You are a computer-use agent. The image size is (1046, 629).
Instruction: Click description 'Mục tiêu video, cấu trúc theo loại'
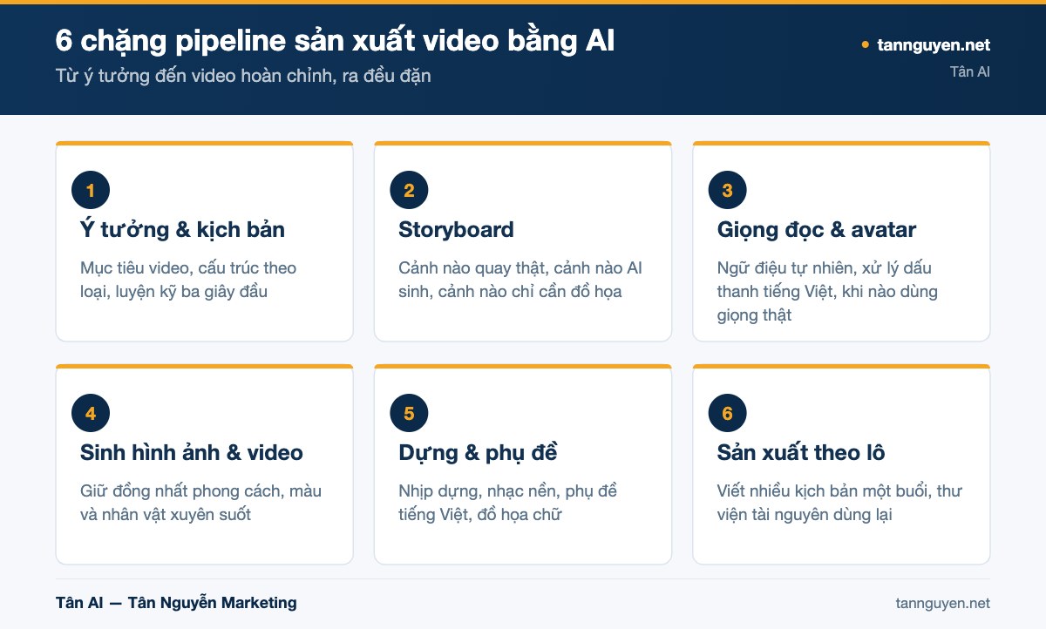pyautogui.click(x=188, y=280)
